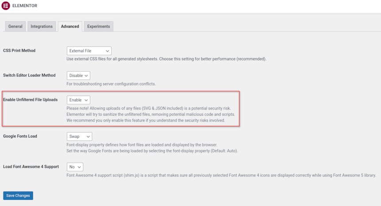The height and width of the screenshot is (206, 381).
Task: Click the Load Font Awesome 4 Support label
Action: (31, 167)
